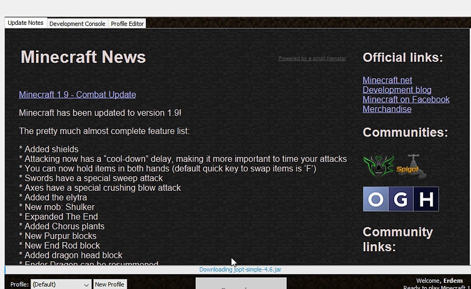Click the Spigot faucet community logo
The image size is (471, 289).
411,167
